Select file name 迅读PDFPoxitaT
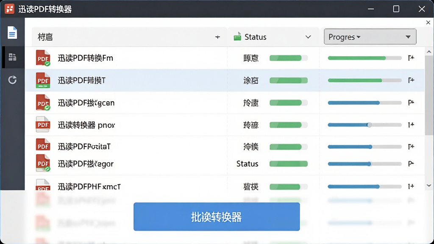The width and height of the screenshot is (434, 244). (x=84, y=146)
